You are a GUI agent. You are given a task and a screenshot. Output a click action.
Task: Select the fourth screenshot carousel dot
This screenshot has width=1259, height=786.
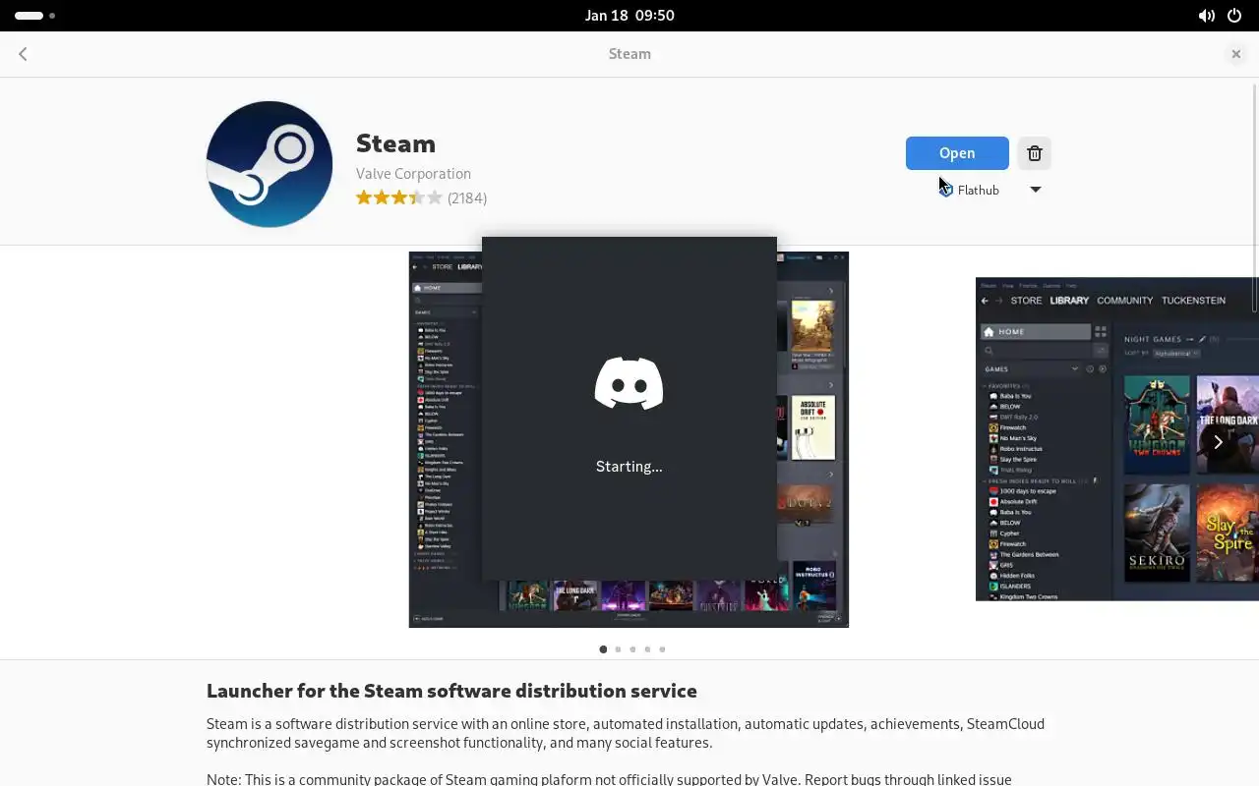coord(647,649)
